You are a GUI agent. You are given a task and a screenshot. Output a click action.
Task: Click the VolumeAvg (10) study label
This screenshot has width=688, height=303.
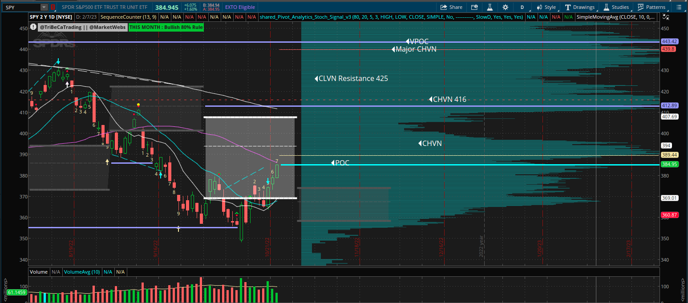tap(82, 271)
